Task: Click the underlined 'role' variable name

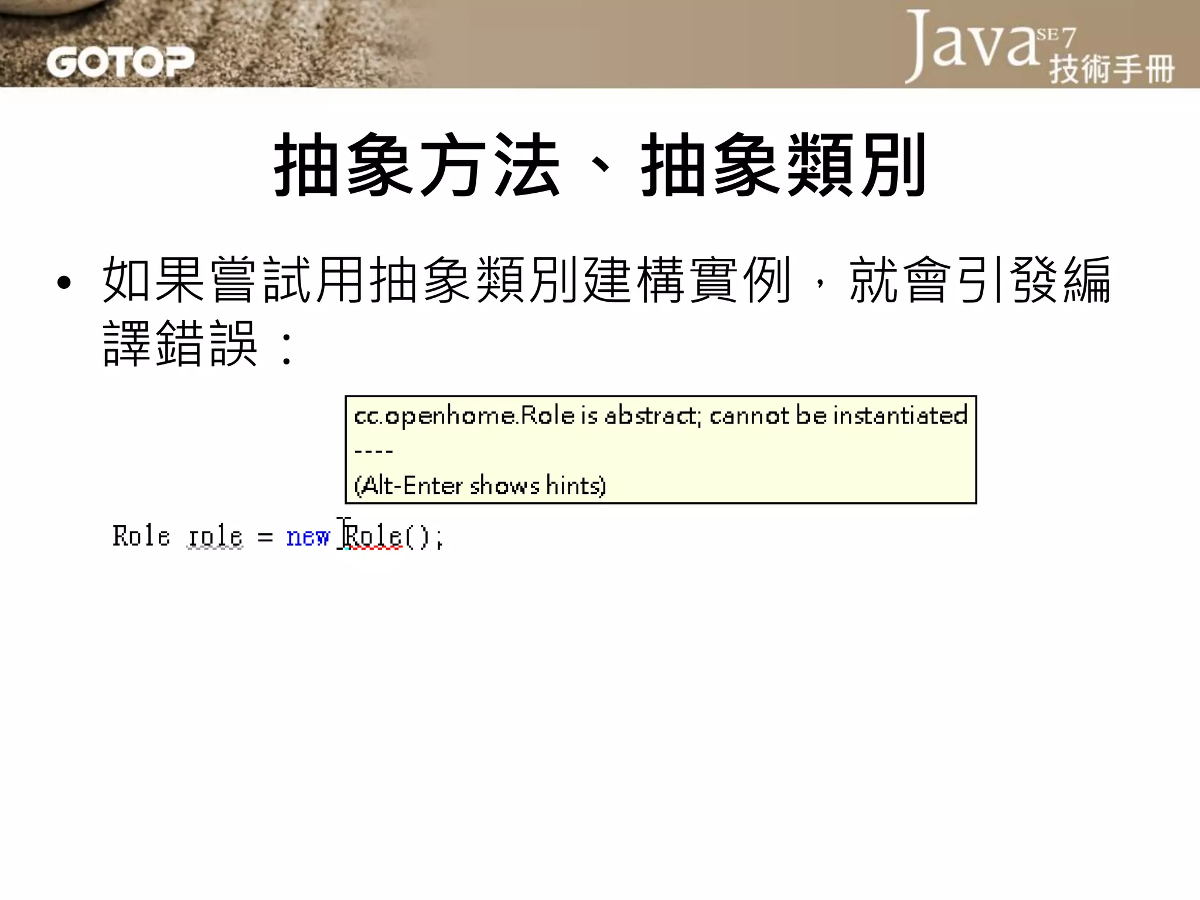Action: tap(215, 537)
